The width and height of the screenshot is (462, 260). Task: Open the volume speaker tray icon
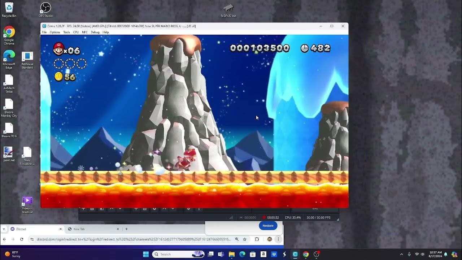tap(423, 254)
